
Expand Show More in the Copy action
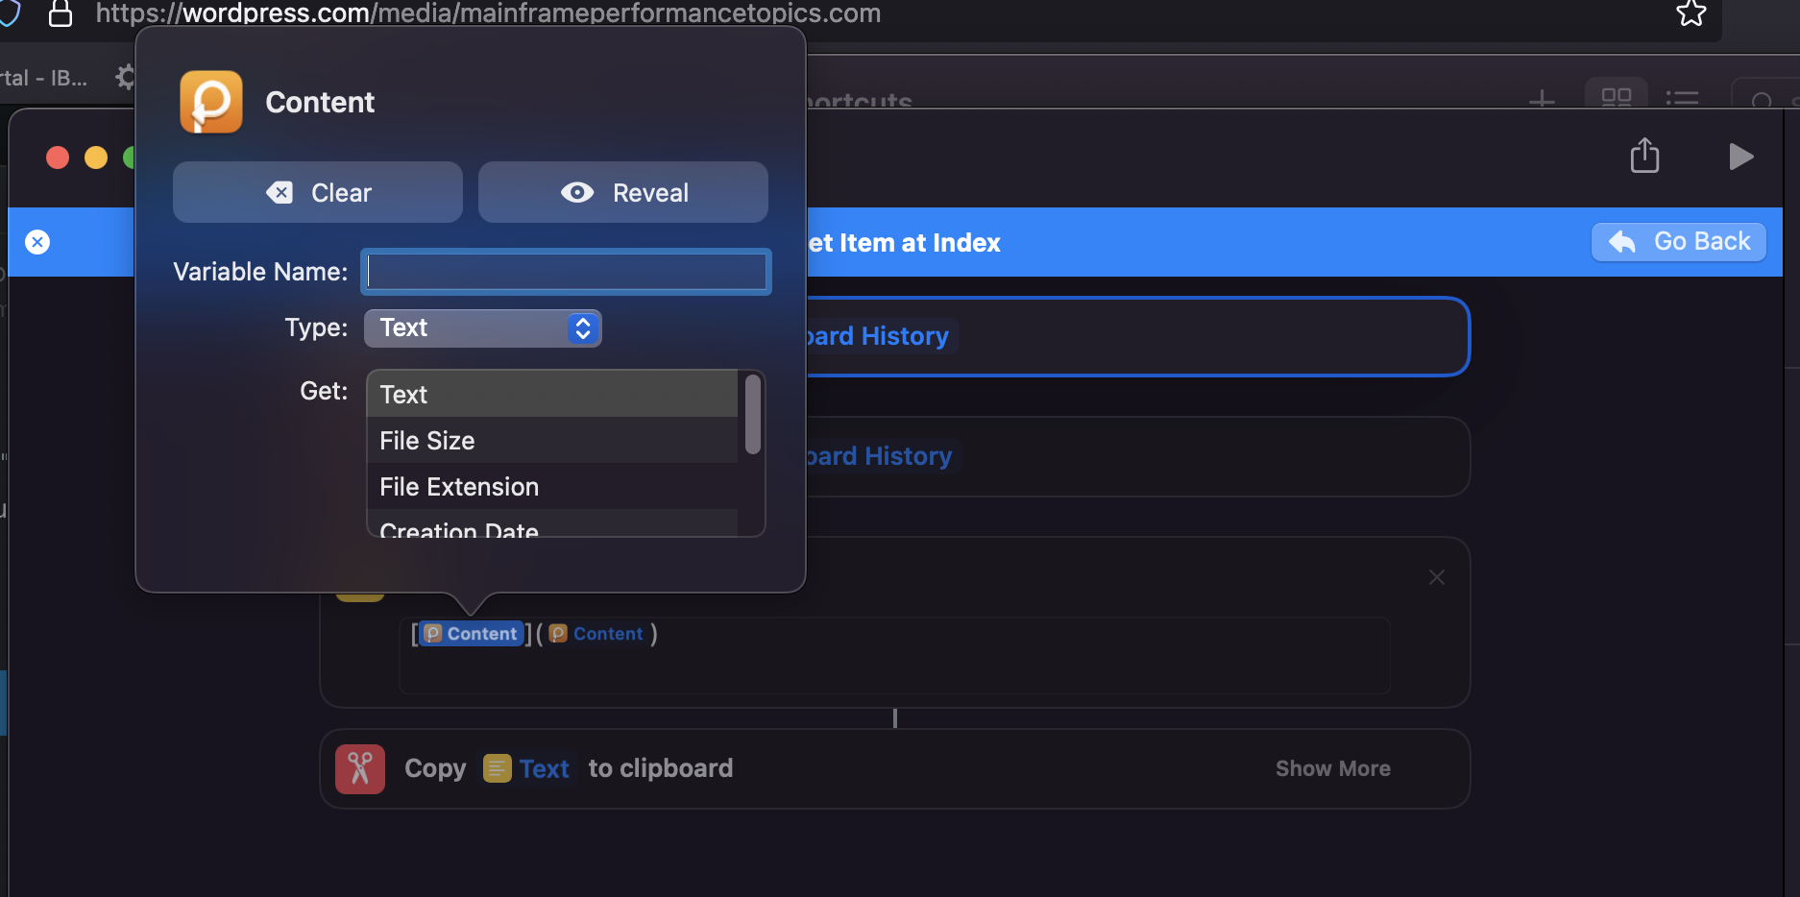click(1332, 769)
